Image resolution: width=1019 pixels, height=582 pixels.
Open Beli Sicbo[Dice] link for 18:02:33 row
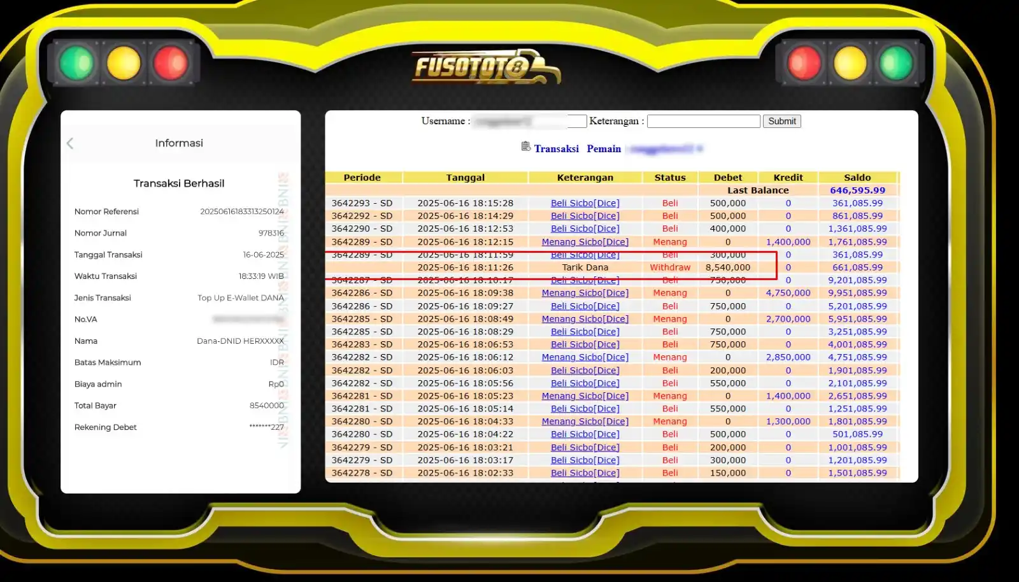pos(585,473)
